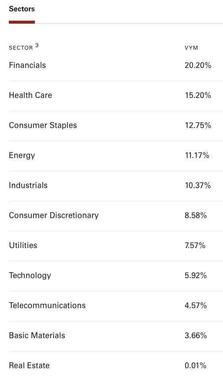Click the Health Care sector label
Screen dimensions: 223x381
pos(30,95)
